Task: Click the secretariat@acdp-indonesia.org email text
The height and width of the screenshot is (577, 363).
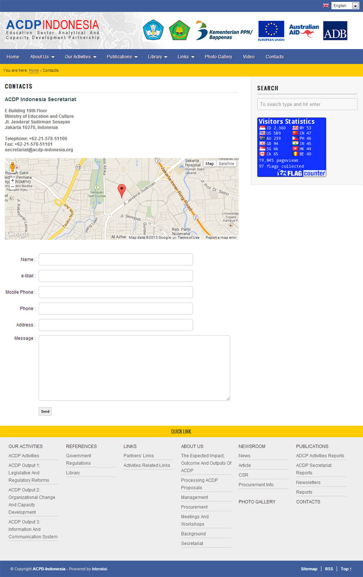Action: tap(39, 150)
